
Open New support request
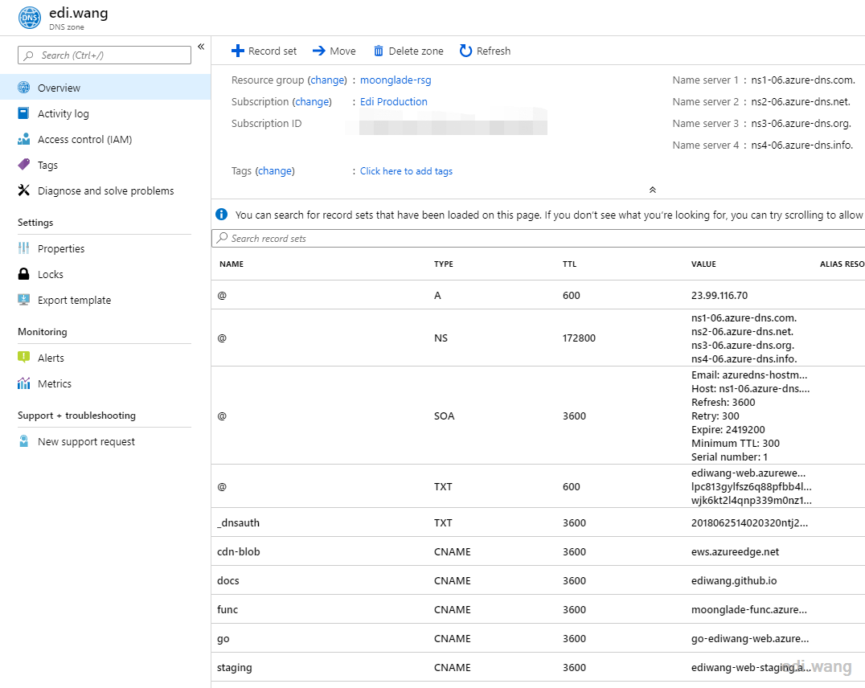(86, 442)
